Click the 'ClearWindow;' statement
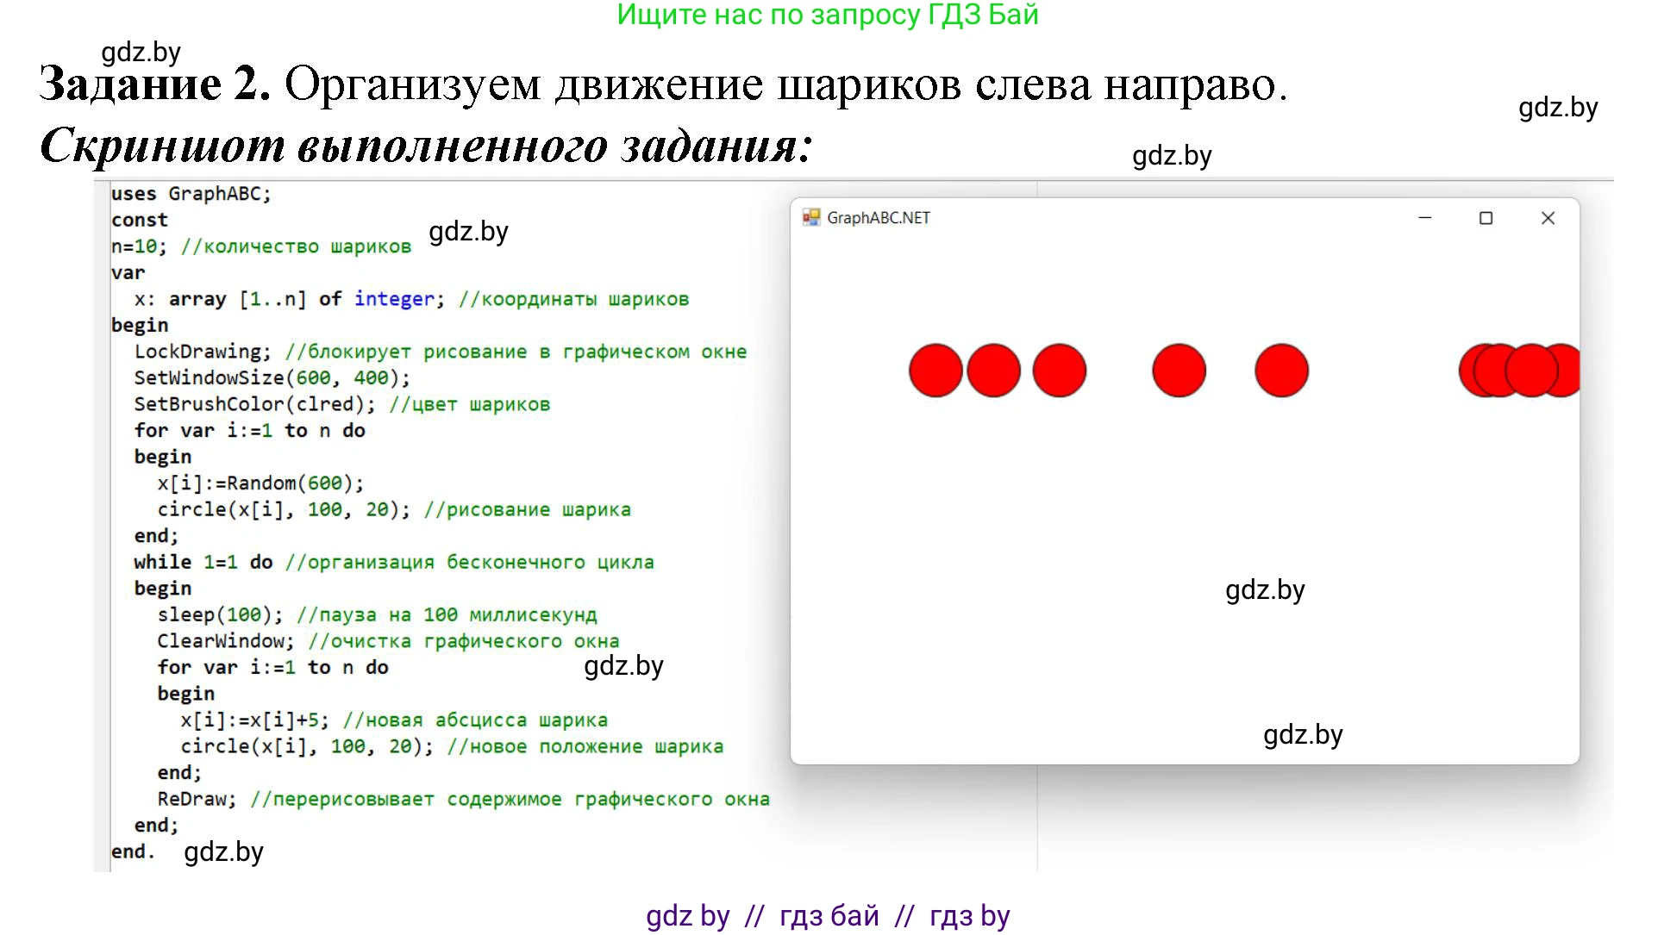The image size is (1658, 935). 225,641
